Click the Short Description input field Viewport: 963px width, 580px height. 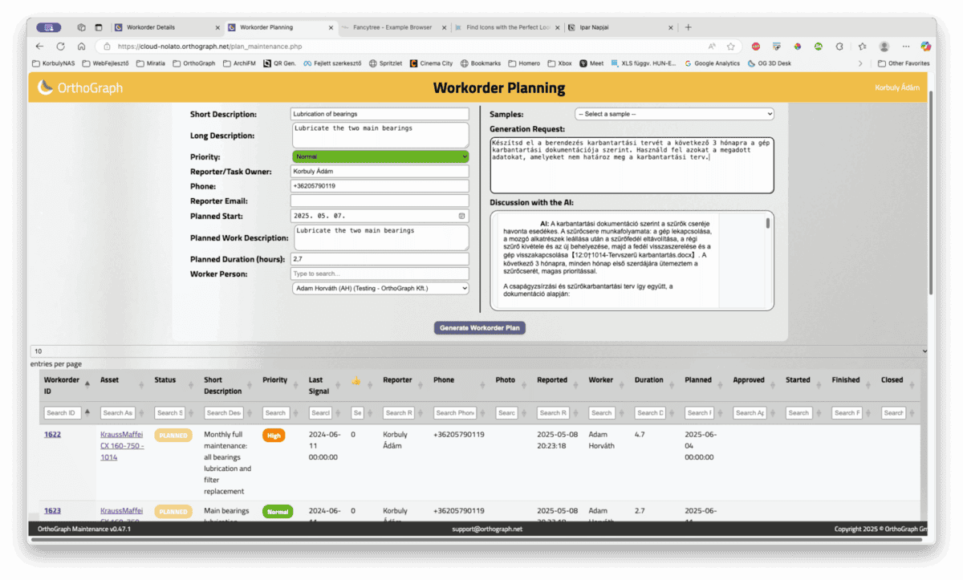380,115
